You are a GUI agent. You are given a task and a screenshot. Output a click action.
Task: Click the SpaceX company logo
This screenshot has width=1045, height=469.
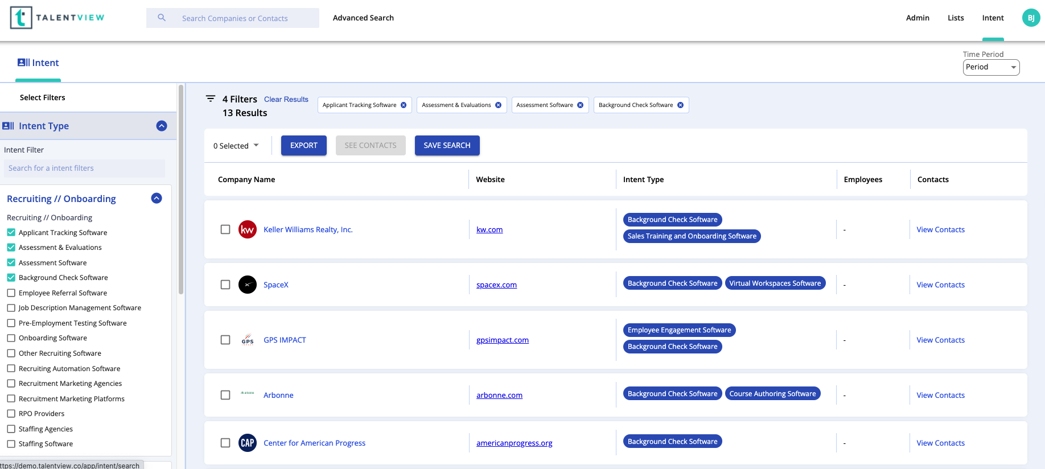pyautogui.click(x=248, y=285)
